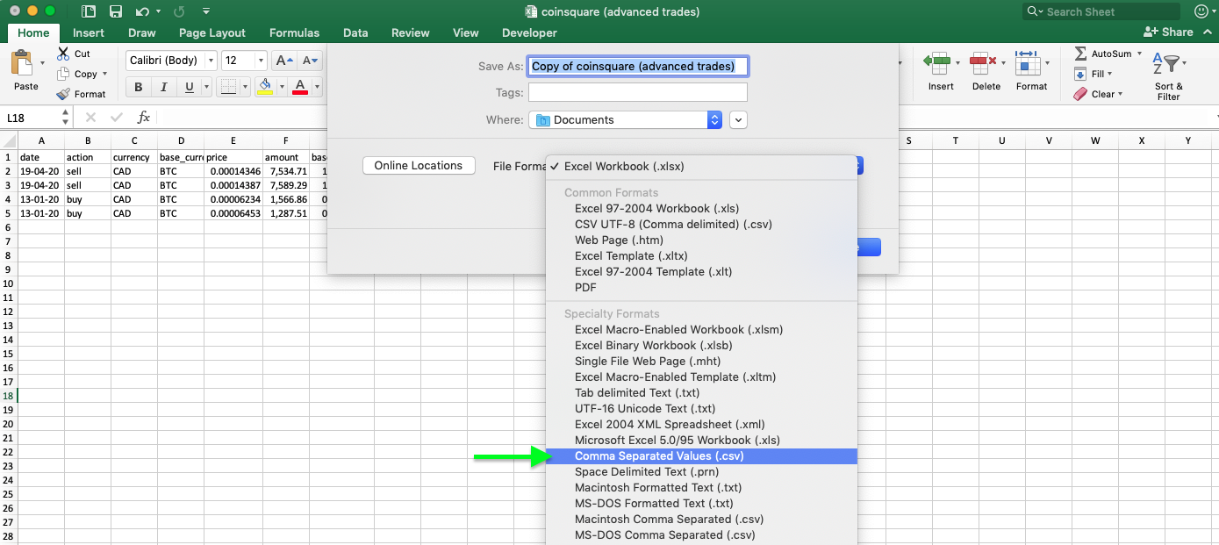The image size is (1219, 545).
Task: Open font color dropdown arrow
Action: pyautogui.click(x=317, y=87)
